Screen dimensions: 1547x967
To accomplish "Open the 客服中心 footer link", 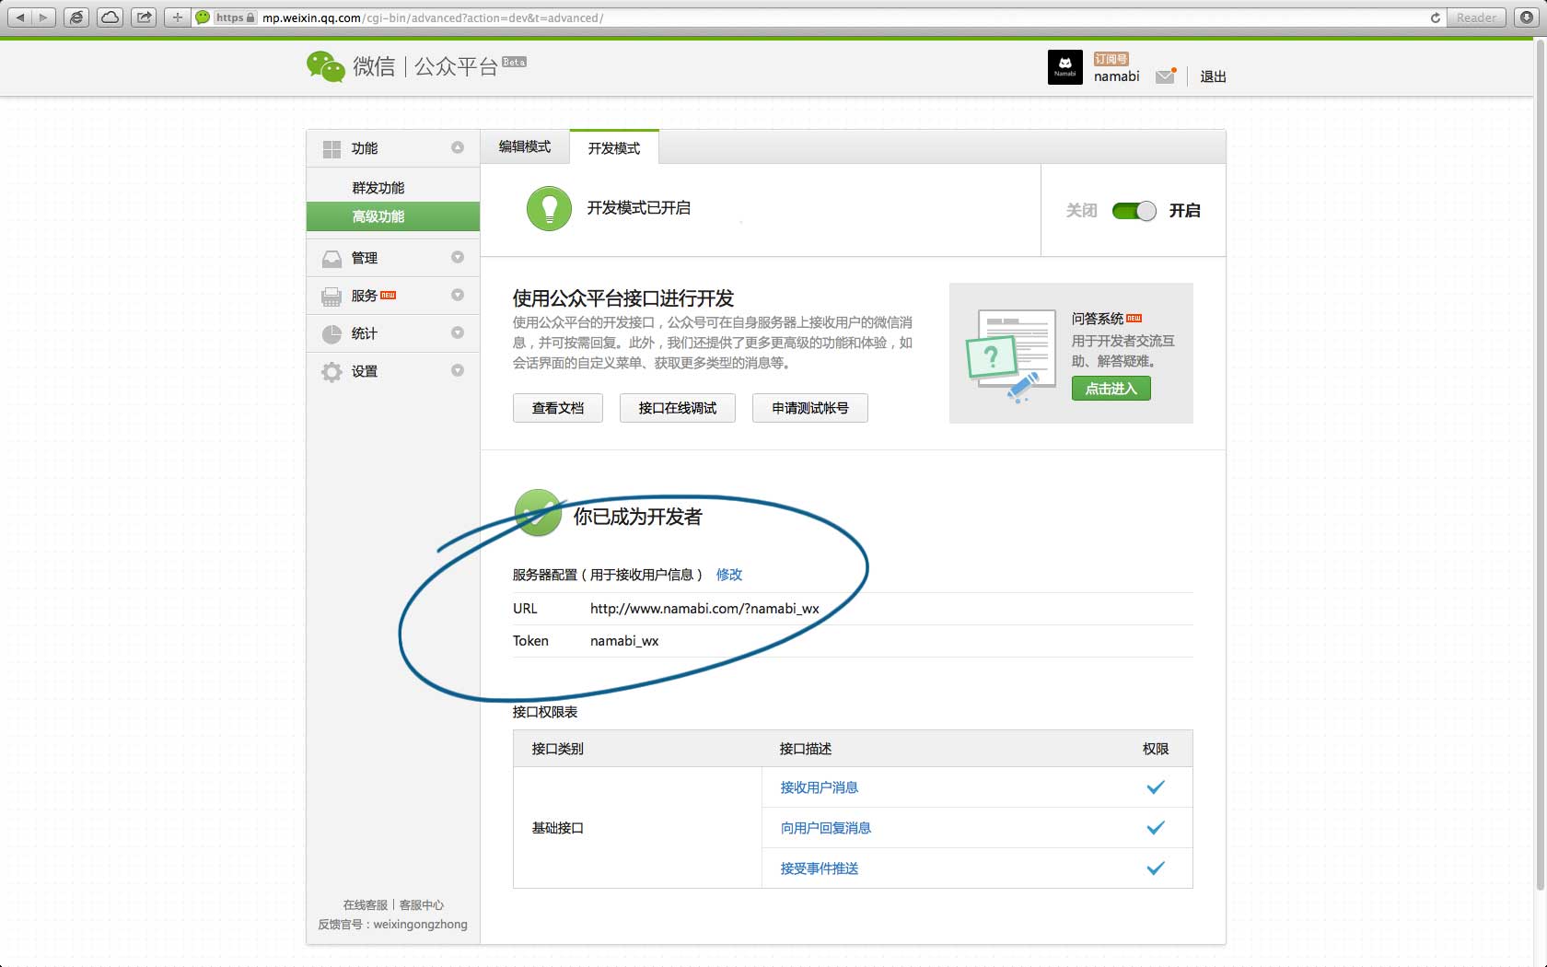I will point(422,905).
